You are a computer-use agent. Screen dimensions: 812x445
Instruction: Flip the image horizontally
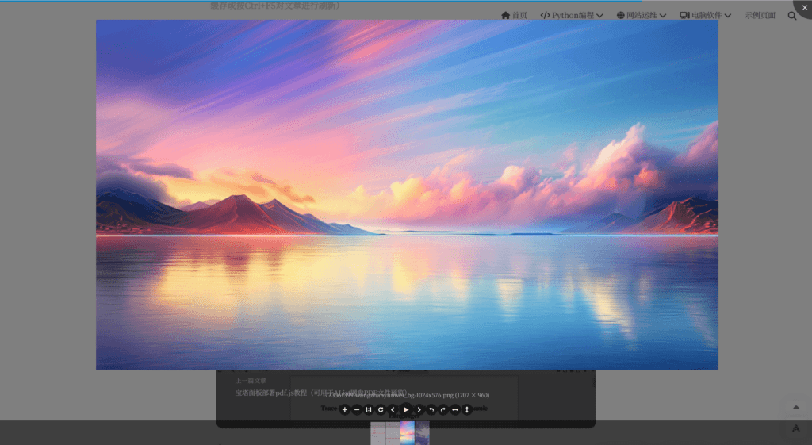tap(455, 409)
